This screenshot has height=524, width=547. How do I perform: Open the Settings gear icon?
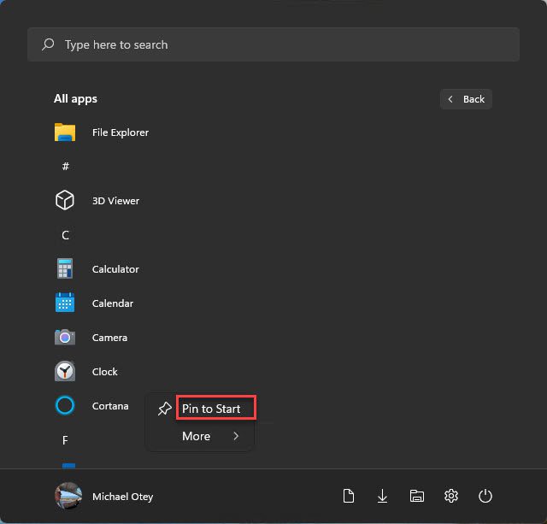[x=451, y=496]
